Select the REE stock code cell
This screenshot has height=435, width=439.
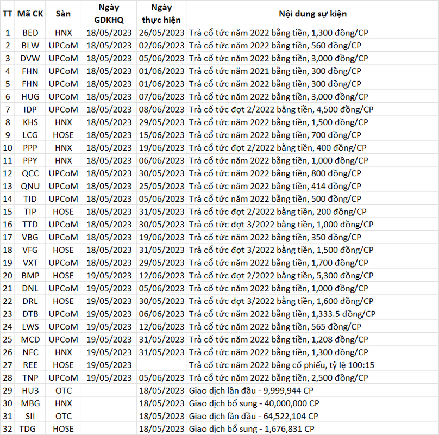tap(30, 365)
